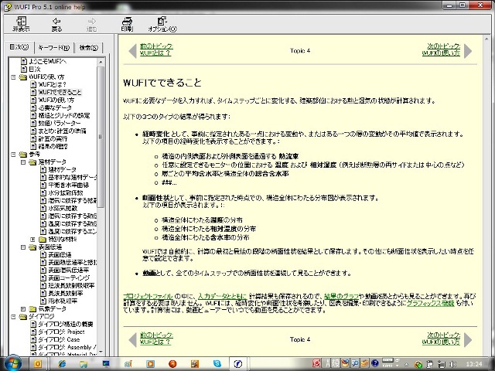Open Skype from the taskbar
495x371 pixels.
click(217, 364)
